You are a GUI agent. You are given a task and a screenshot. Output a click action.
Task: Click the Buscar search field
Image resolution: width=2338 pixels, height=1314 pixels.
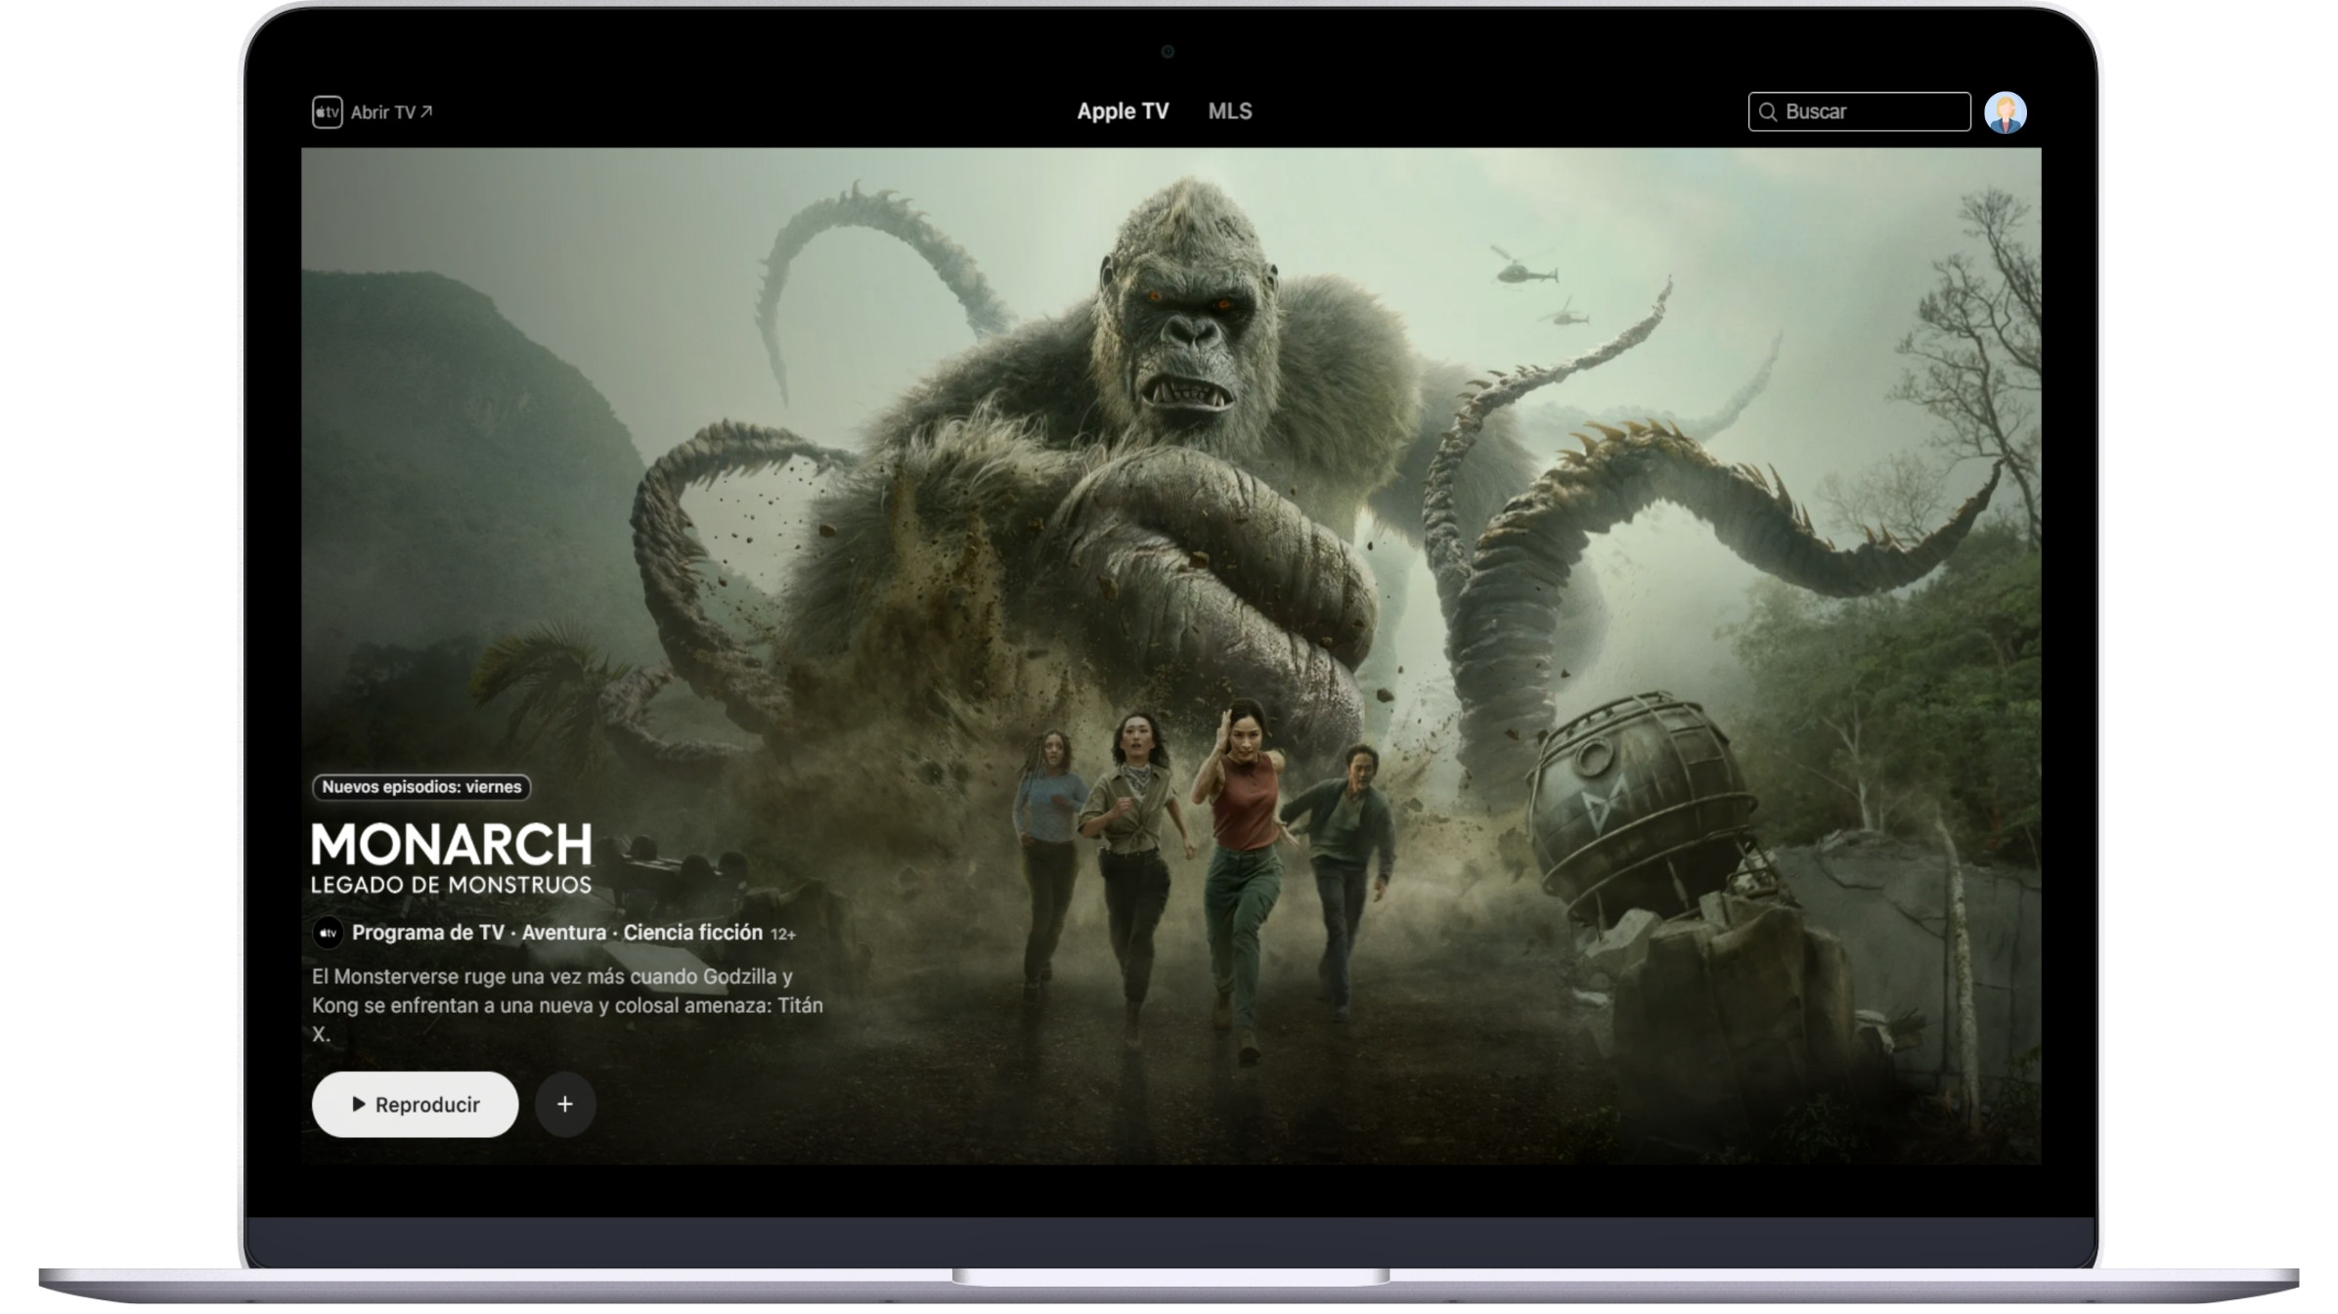(x=1859, y=111)
